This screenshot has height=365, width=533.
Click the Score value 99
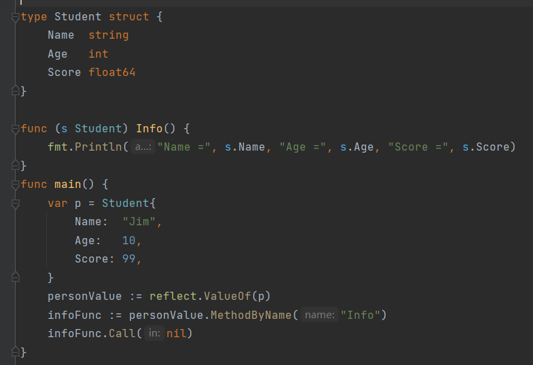tap(129, 258)
